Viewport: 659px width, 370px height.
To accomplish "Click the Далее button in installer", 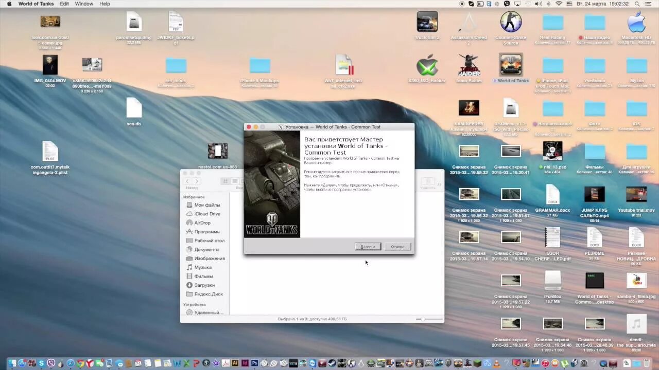I will pyautogui.click(x=368, y=247).
